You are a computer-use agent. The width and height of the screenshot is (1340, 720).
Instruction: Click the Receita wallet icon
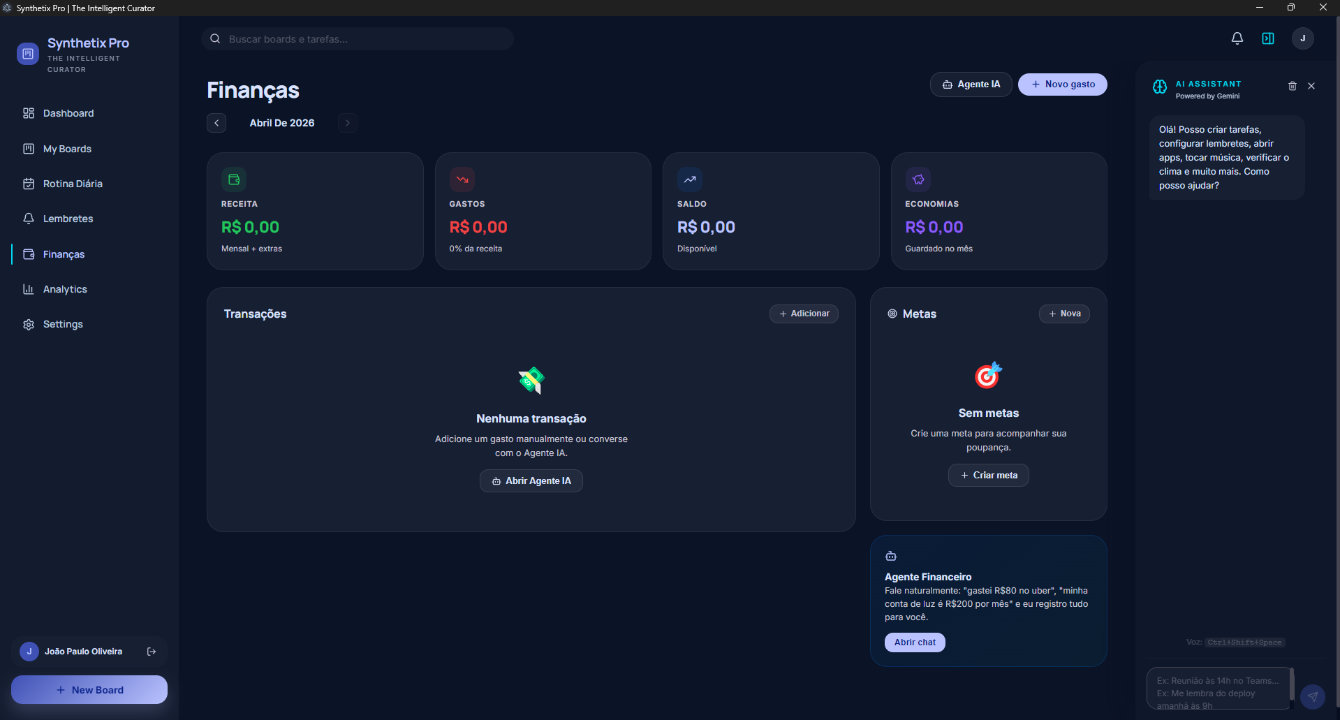coord(234,179)
